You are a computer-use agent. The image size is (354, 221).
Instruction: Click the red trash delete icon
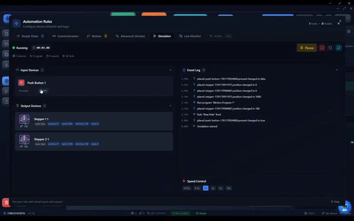(6, 202)
